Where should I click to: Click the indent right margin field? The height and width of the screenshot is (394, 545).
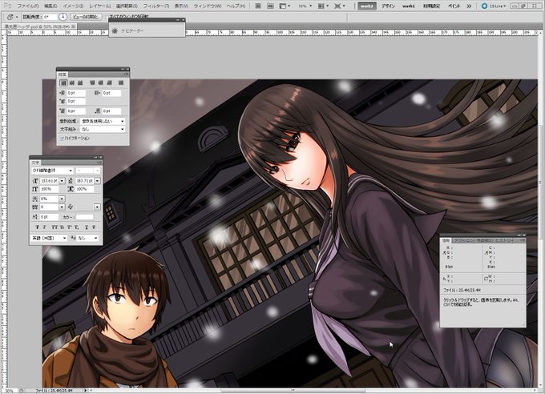tap(111, 93)
